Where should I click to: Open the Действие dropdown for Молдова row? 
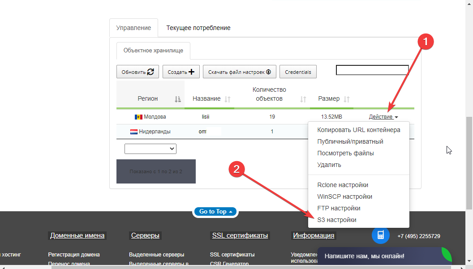pos(383,117)
